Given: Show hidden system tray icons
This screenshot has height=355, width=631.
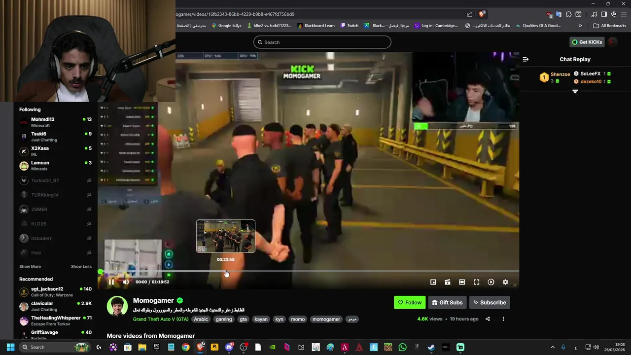Looking at the screenshot, I should point(552,347).
